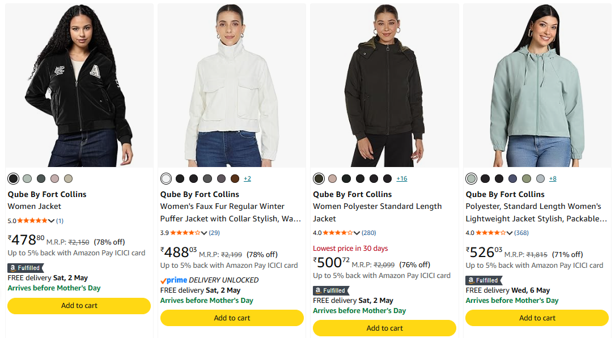Open the mint green hooded jacket image
Screen dimensions: 615x338
537,85
